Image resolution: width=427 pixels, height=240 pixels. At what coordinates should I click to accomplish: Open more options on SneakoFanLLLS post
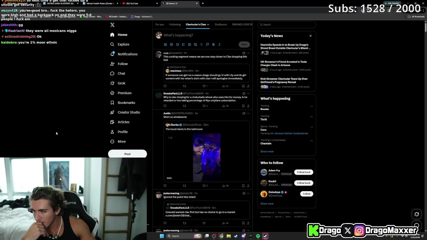[x=248, y=94]
